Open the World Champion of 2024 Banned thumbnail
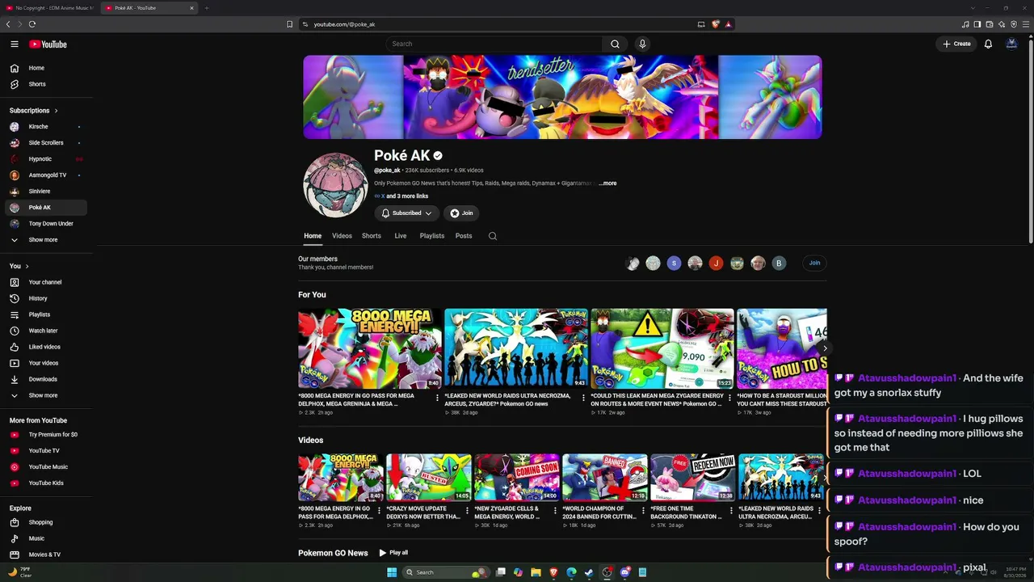This screenshot has height=582, width=1034. 605,478
